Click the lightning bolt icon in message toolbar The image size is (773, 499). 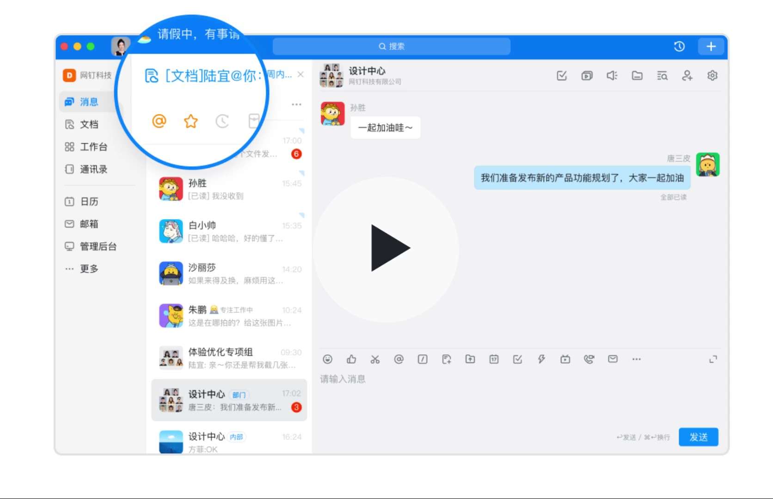coord(541,359)
